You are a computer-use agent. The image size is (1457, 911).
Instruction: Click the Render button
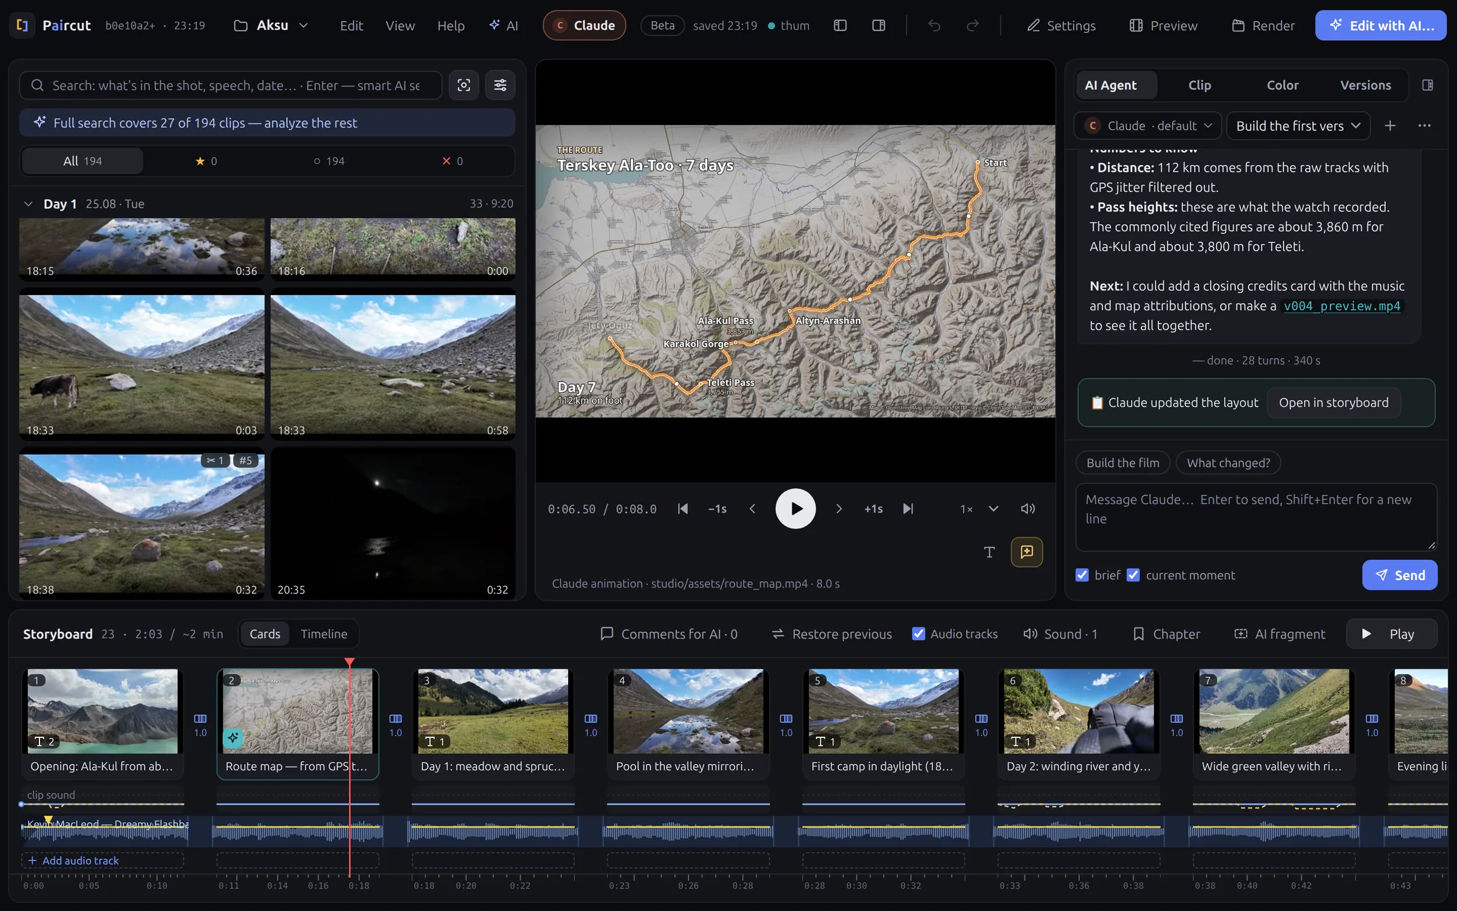coord(1263,26)
